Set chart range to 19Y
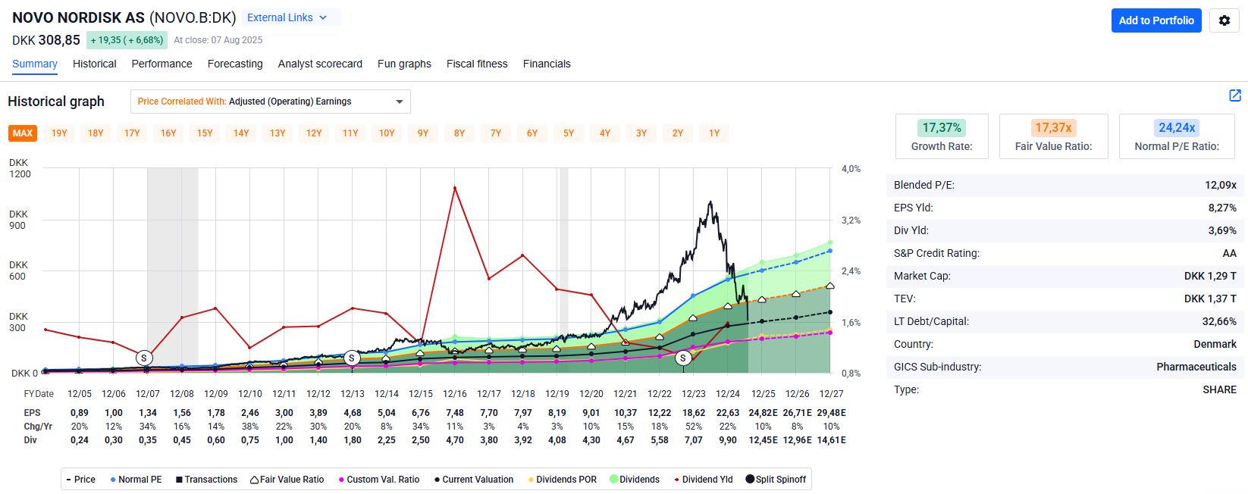 (59, 133)
